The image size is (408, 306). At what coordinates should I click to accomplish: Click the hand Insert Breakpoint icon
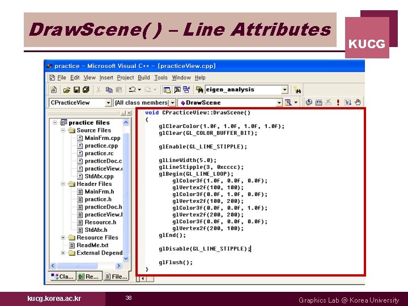(x=358, y=102)
